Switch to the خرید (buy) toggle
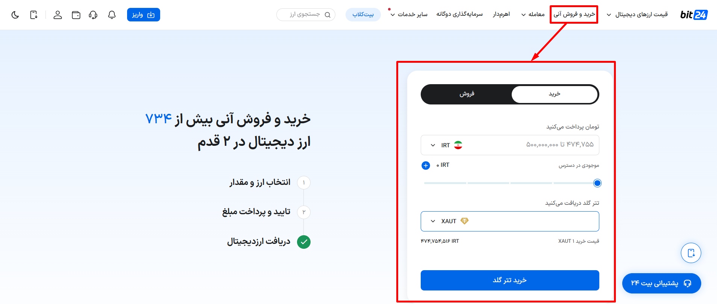This screenshot has height=304, width=717. point(555,94)
